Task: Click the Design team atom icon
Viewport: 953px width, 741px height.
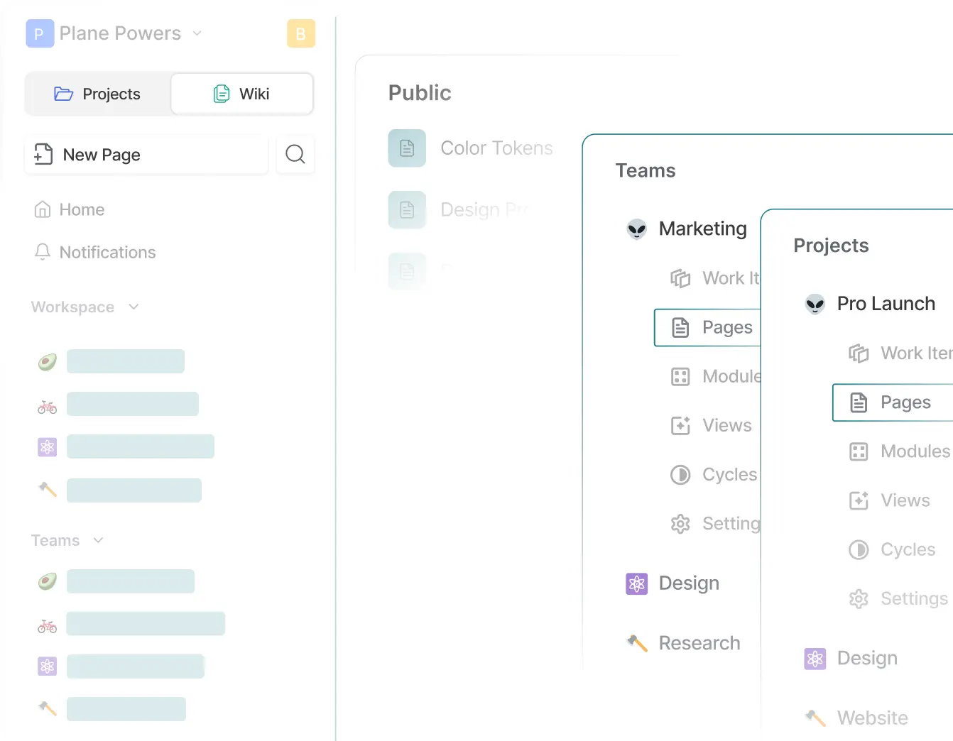Action: pyautogui.click(x=636, y=583)
